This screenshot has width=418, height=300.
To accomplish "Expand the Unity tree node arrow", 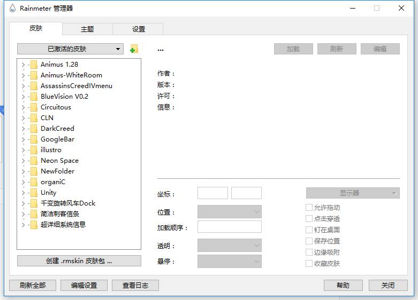I will pyautogui.click(x=23, y=193).
